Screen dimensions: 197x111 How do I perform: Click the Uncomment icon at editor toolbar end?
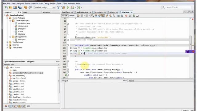point(138,16)
